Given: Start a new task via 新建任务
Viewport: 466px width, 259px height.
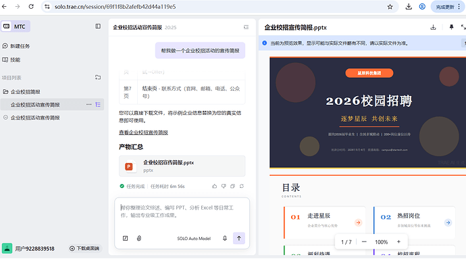Looking at the screenshot, I should point(16,46).
